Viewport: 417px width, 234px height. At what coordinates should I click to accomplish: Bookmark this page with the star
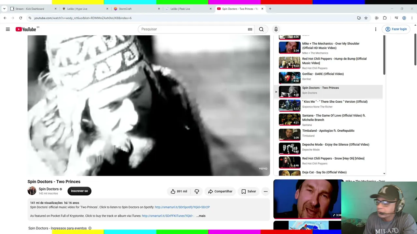tap(366, 18)
